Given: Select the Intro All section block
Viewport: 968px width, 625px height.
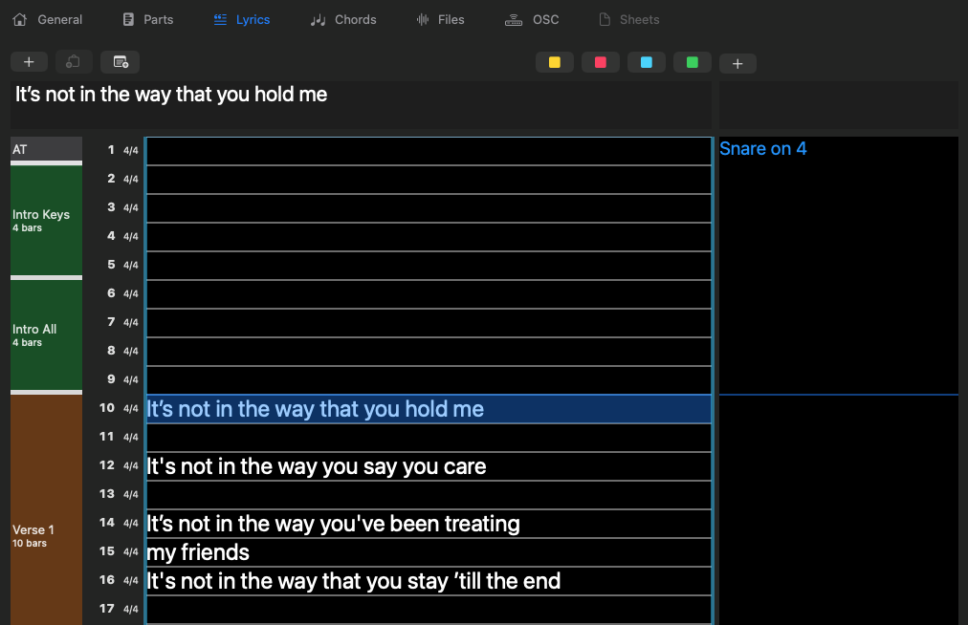Looking at the screenshot, I should click(x=45, y=334).
